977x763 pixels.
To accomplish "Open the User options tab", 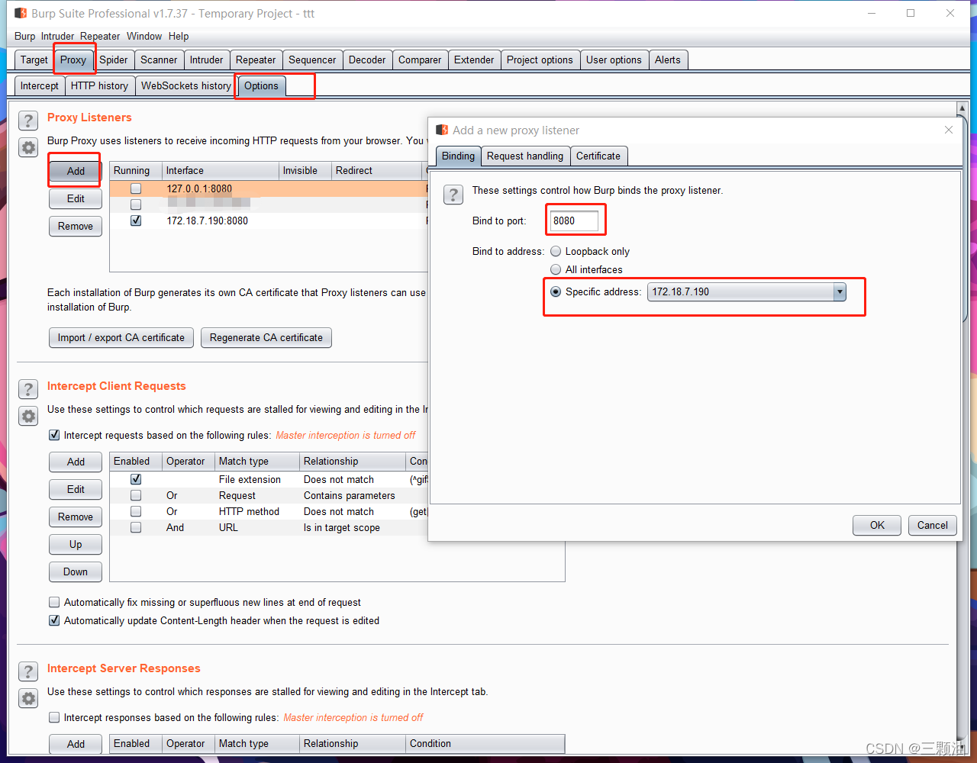I will pos(614,60).
